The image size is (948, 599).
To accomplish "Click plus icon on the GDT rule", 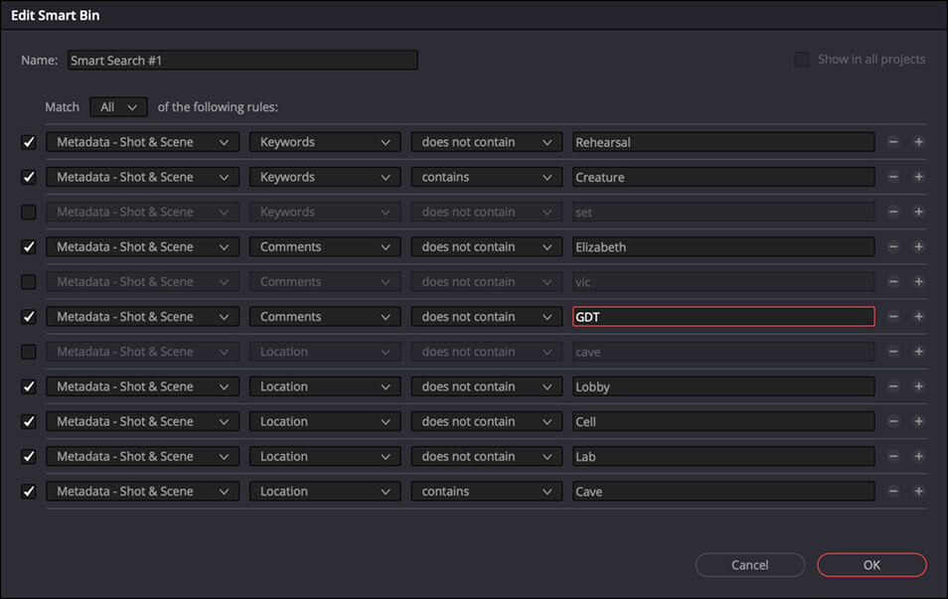I will (x=918, y=317).
